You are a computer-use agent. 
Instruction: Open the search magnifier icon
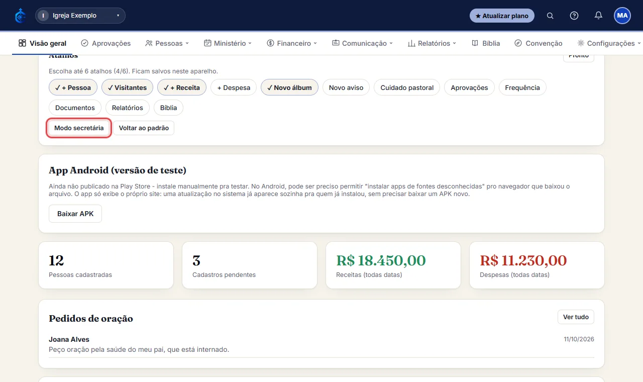pos(550,16)
